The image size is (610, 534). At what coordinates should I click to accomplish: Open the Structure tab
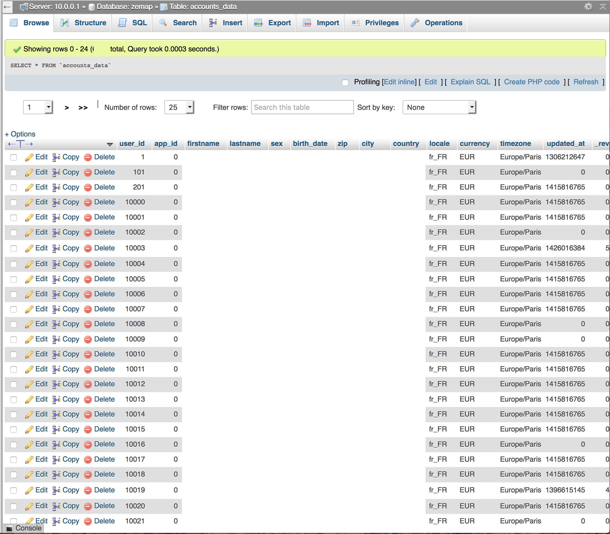coord(83,23)
